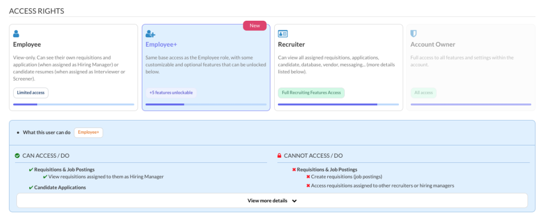The image size is (544, 216).
Task: Select the Employee access role card
Action: 73,67
